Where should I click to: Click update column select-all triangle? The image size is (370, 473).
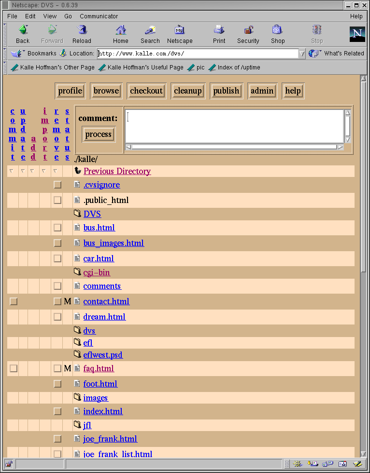(x=23, y=171)
